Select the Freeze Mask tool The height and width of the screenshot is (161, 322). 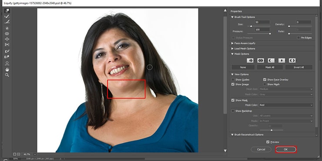click(x=7, y=51)
